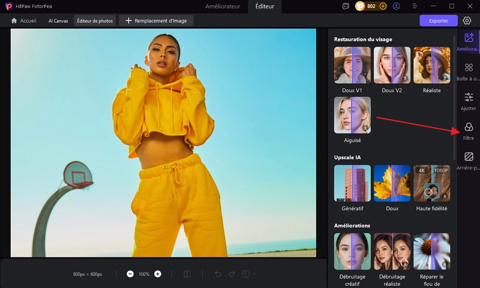Click the zoom out minus icon
This screenshot has height=288, width=480.
130,274
